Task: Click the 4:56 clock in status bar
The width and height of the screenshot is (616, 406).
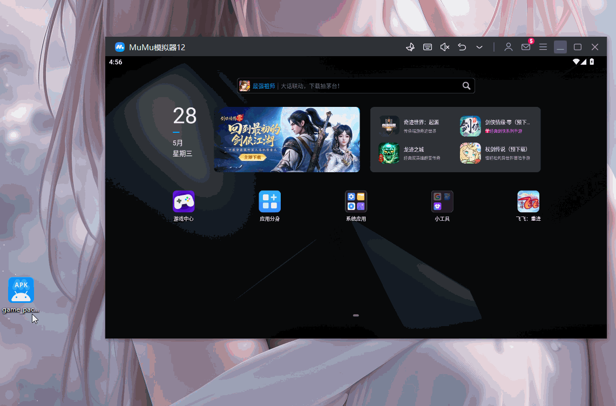Action: pos(116,62)
